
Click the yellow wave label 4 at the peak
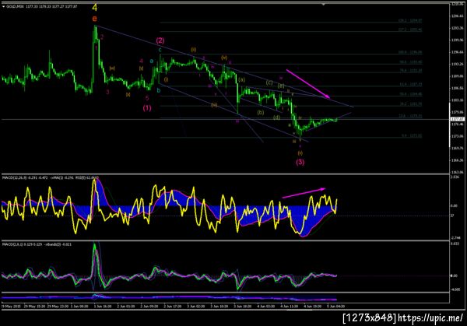[94, 8]
